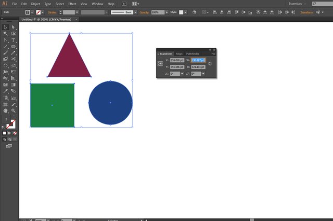Click Horizontal Align Left icon in control bar
This screenshot has height=221, width=333.
coord(215,12)
